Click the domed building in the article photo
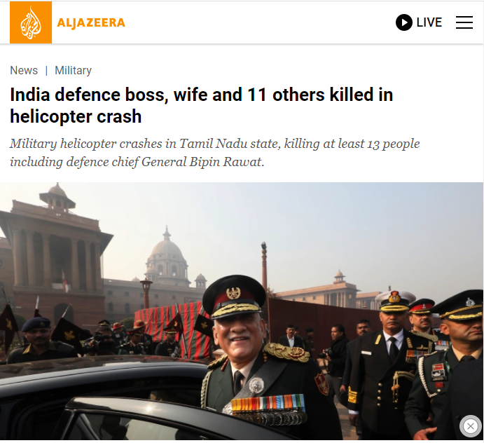The width and height of the screenshot is (484, 443). (167, 258)
